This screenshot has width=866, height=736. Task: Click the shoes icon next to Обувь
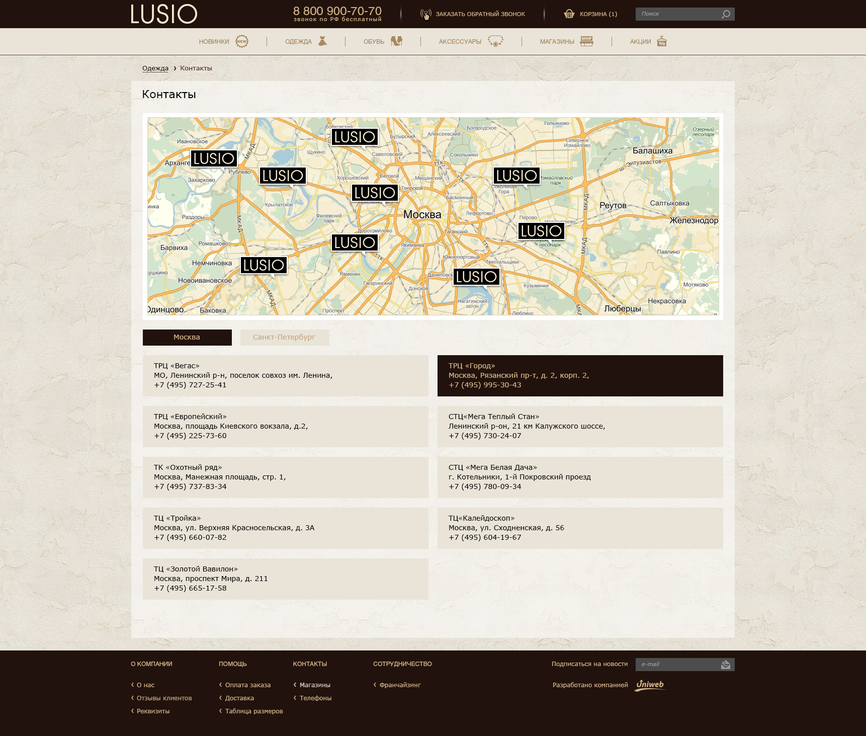[396, 41]
